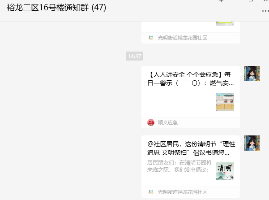The width and height of the screenshot is (269, 200).
Task: Maximize the chat window
Action: coord(251,1)
